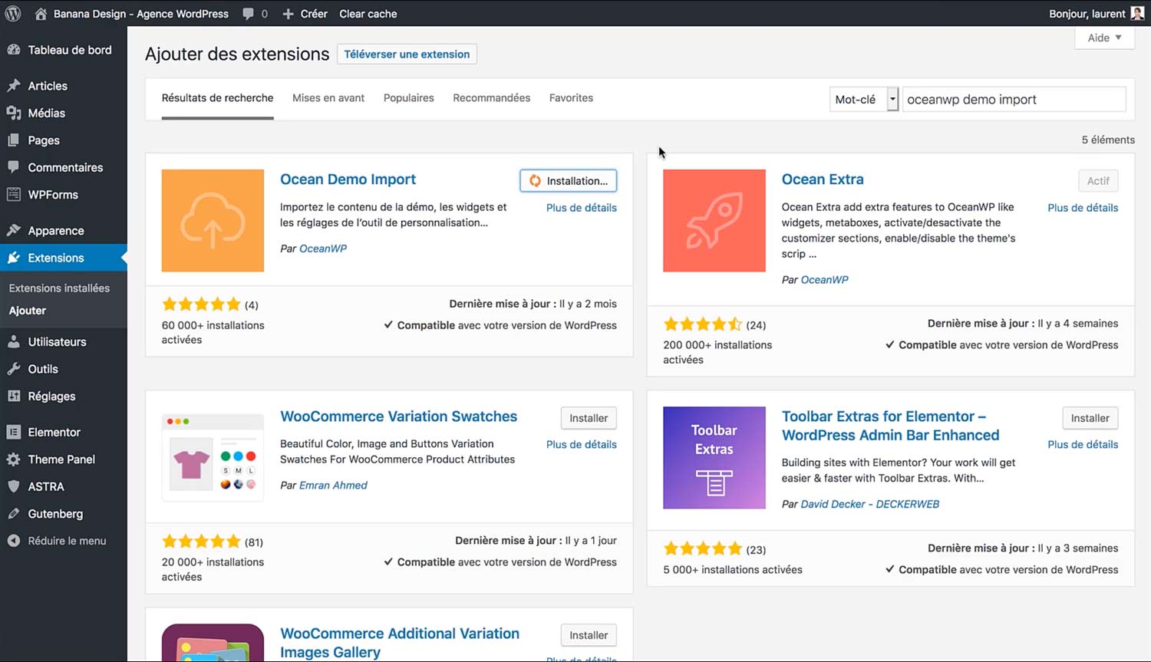Viewport: 1151px width, 662px height.
Task: Click the WooCommerce Variation Swatches thumbnail
Action: [x=213, y=457]
